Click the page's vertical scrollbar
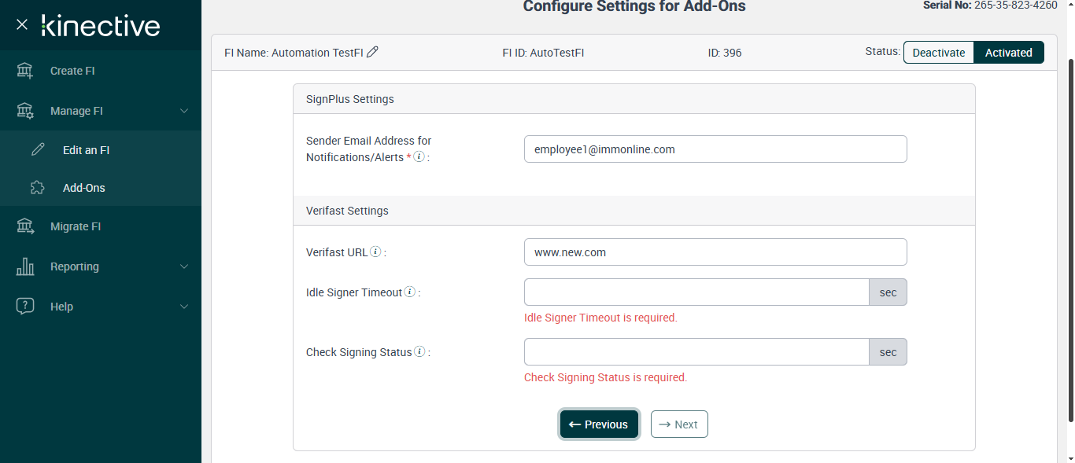The width and height of the screenshot is (1075, 463). (x=1069, y=236)
